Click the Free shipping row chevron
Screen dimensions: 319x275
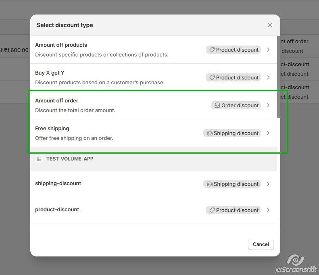tap(269, 133)
